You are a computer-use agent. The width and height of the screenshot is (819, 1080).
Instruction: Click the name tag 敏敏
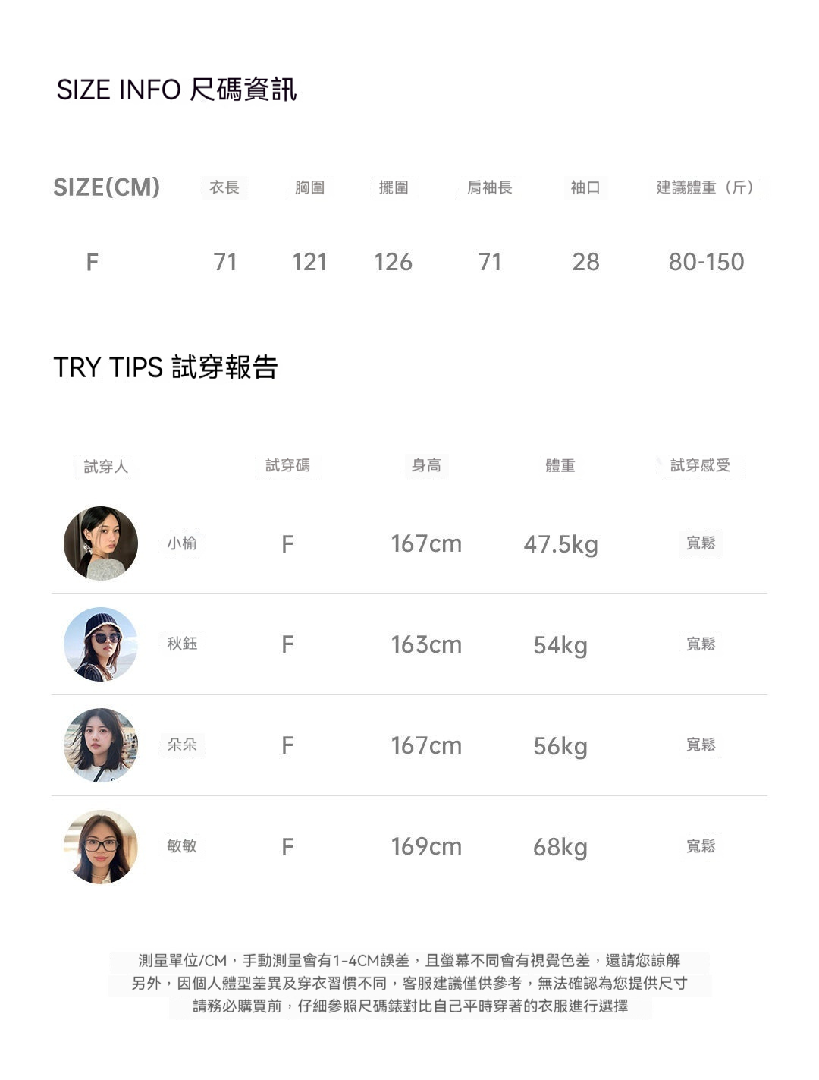coord(182,845)
